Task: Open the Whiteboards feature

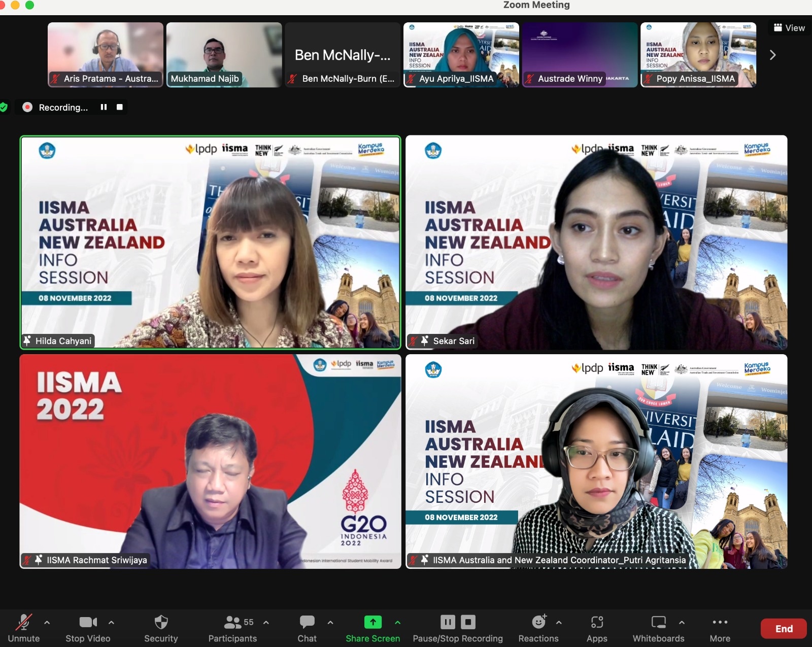Action: pyautogui.click(x=658, y=628)
